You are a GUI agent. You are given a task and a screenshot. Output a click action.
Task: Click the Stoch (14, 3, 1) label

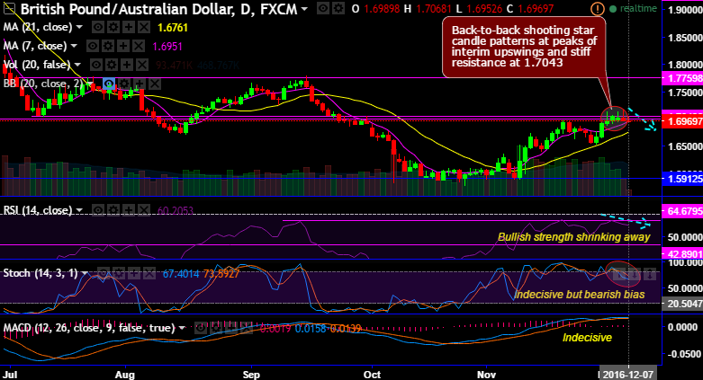tap(41, 273)
